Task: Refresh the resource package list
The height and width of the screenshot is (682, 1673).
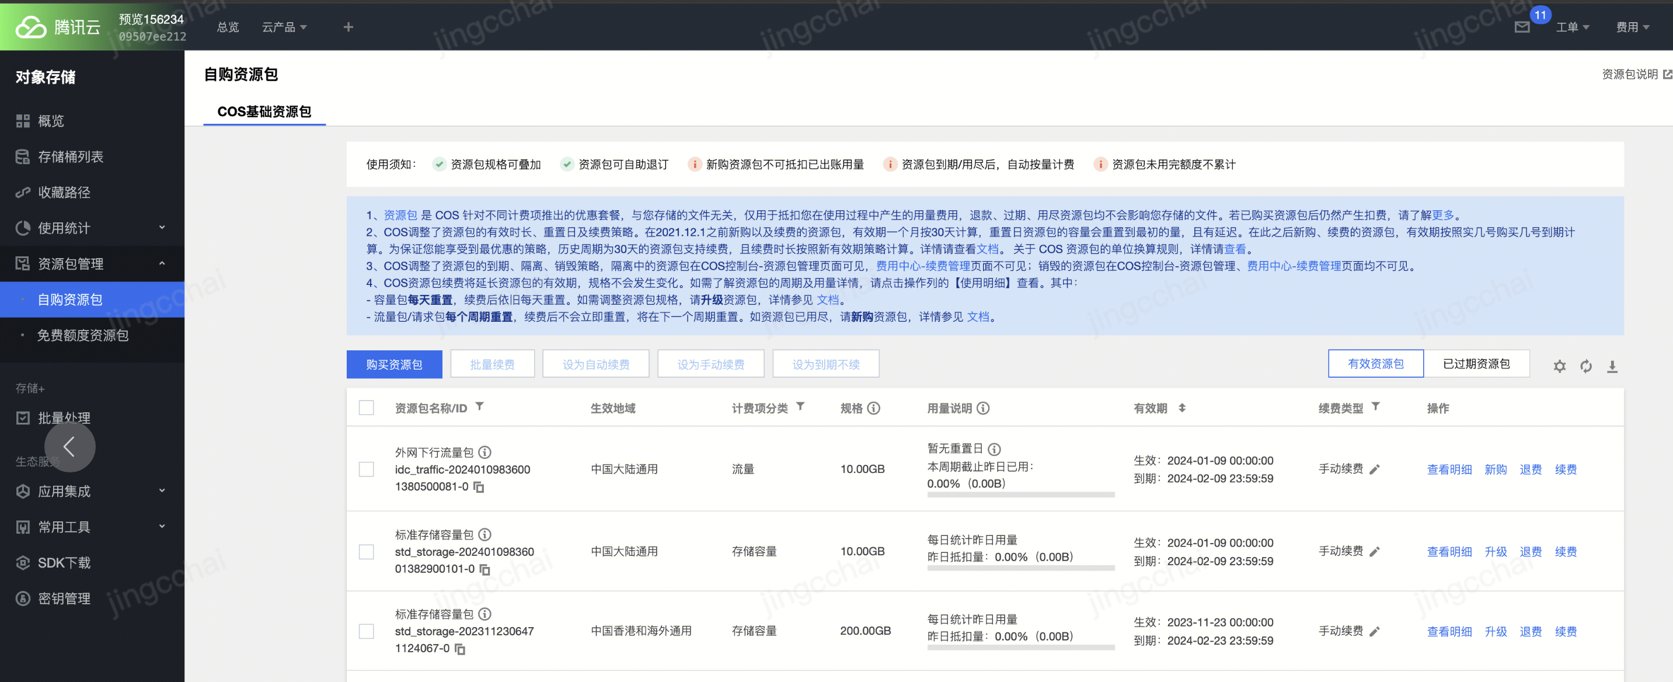Action: [1586, 366]
